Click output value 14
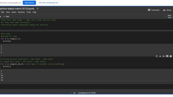The width and height of the screenshot is (173, 97). click(2, 78)
